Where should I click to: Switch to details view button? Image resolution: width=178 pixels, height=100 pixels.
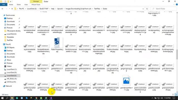pos(173,94)
